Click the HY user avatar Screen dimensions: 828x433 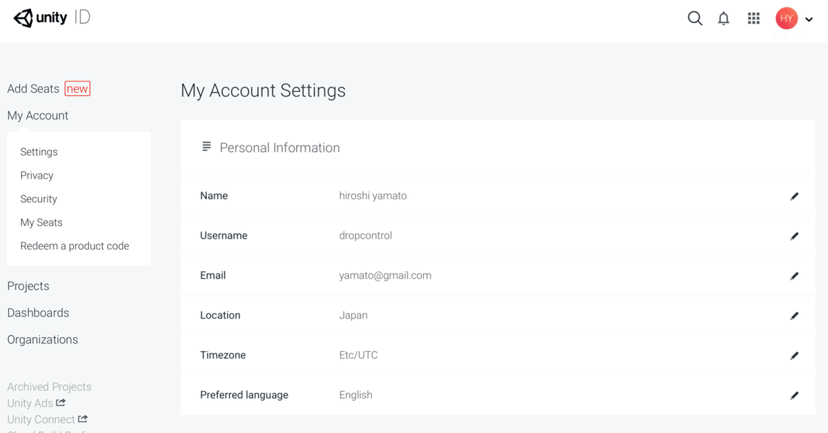787,19
